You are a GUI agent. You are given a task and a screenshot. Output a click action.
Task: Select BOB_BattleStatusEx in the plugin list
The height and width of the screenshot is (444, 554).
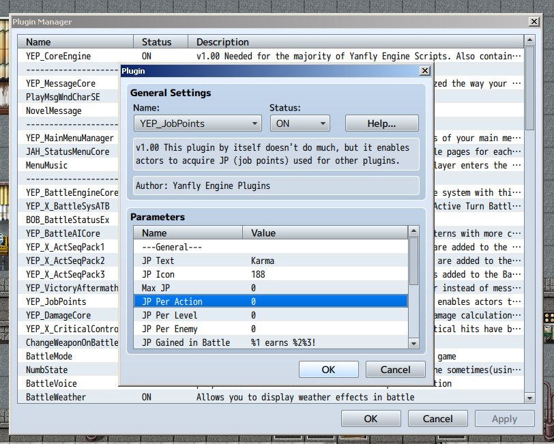coord(68,220)
